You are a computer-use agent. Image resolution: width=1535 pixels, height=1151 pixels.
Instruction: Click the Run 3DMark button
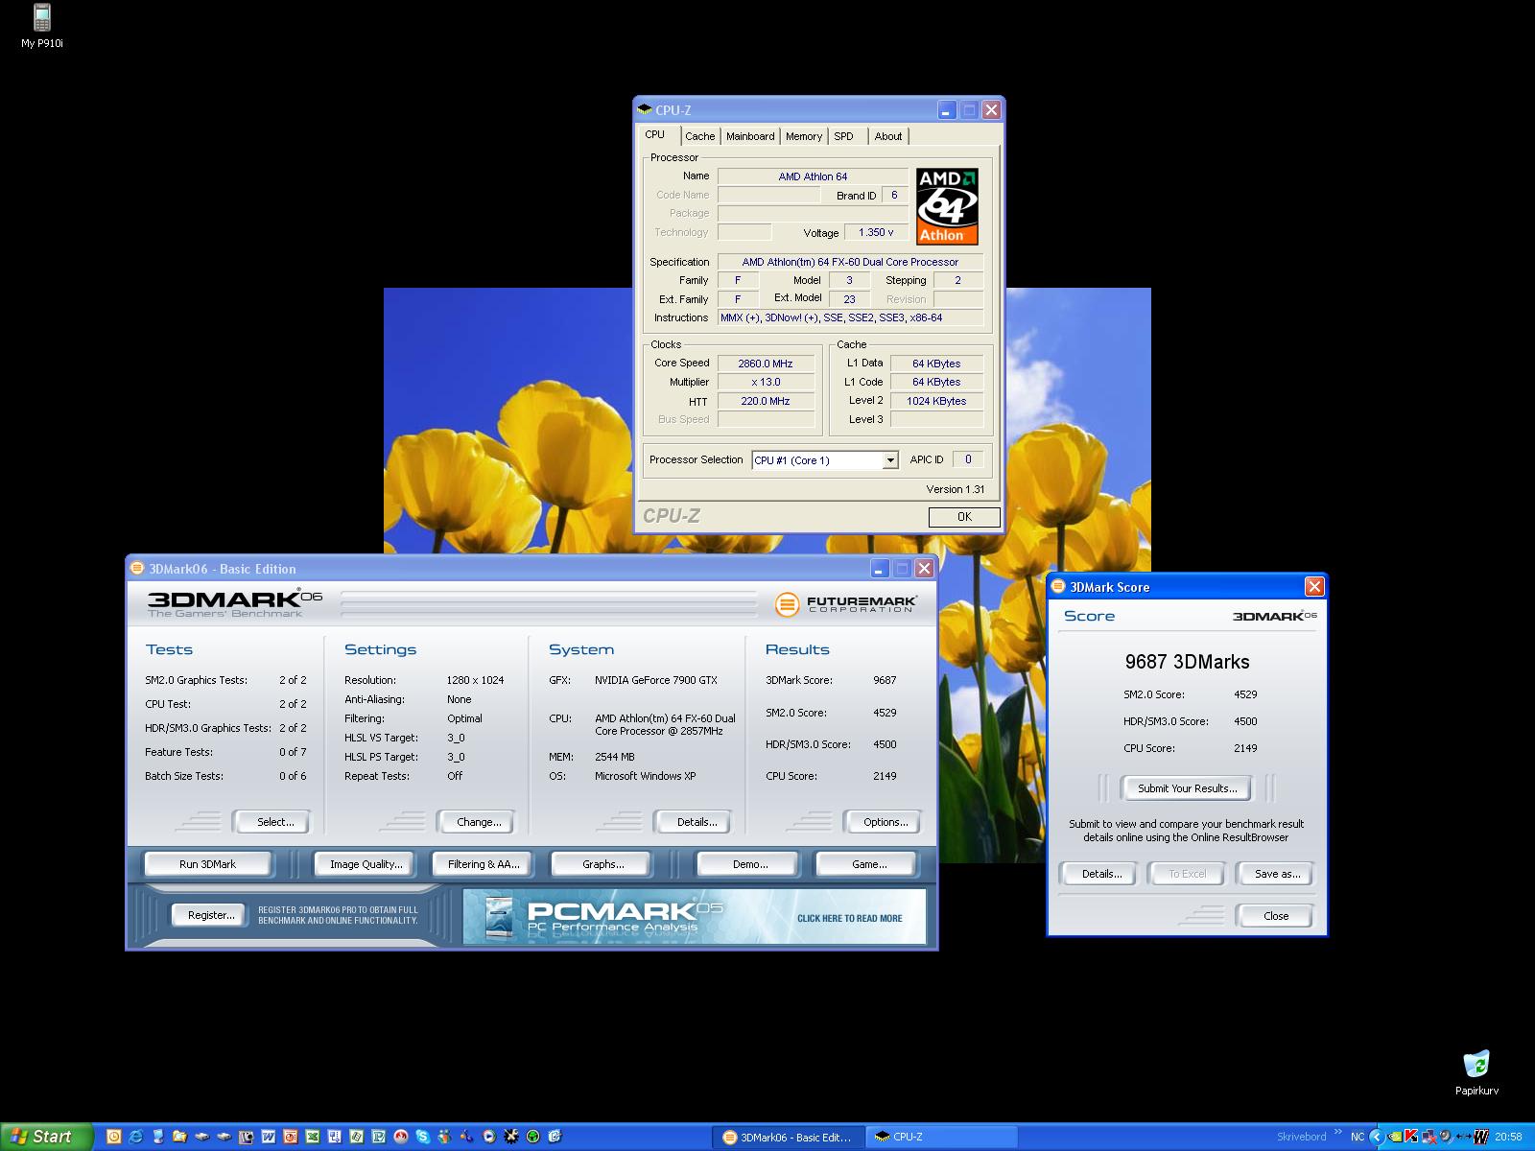point(208,864)
